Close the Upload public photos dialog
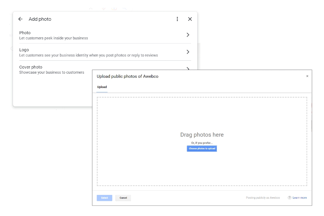Image resolution: width=324 pixels, height=216 pixels. [x=307, y=76]
